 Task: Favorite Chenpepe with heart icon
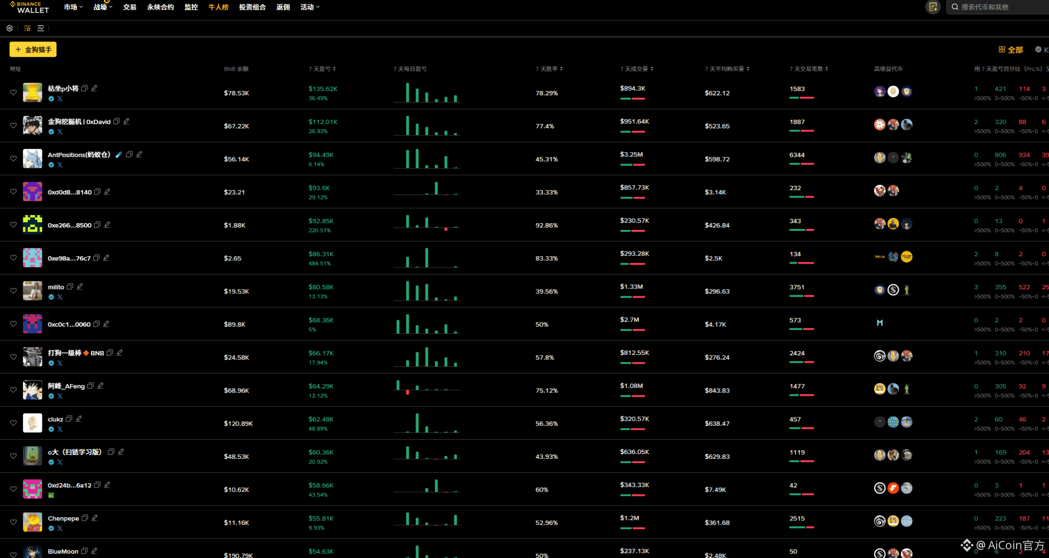pyautogui.click(x=13, y=522)
